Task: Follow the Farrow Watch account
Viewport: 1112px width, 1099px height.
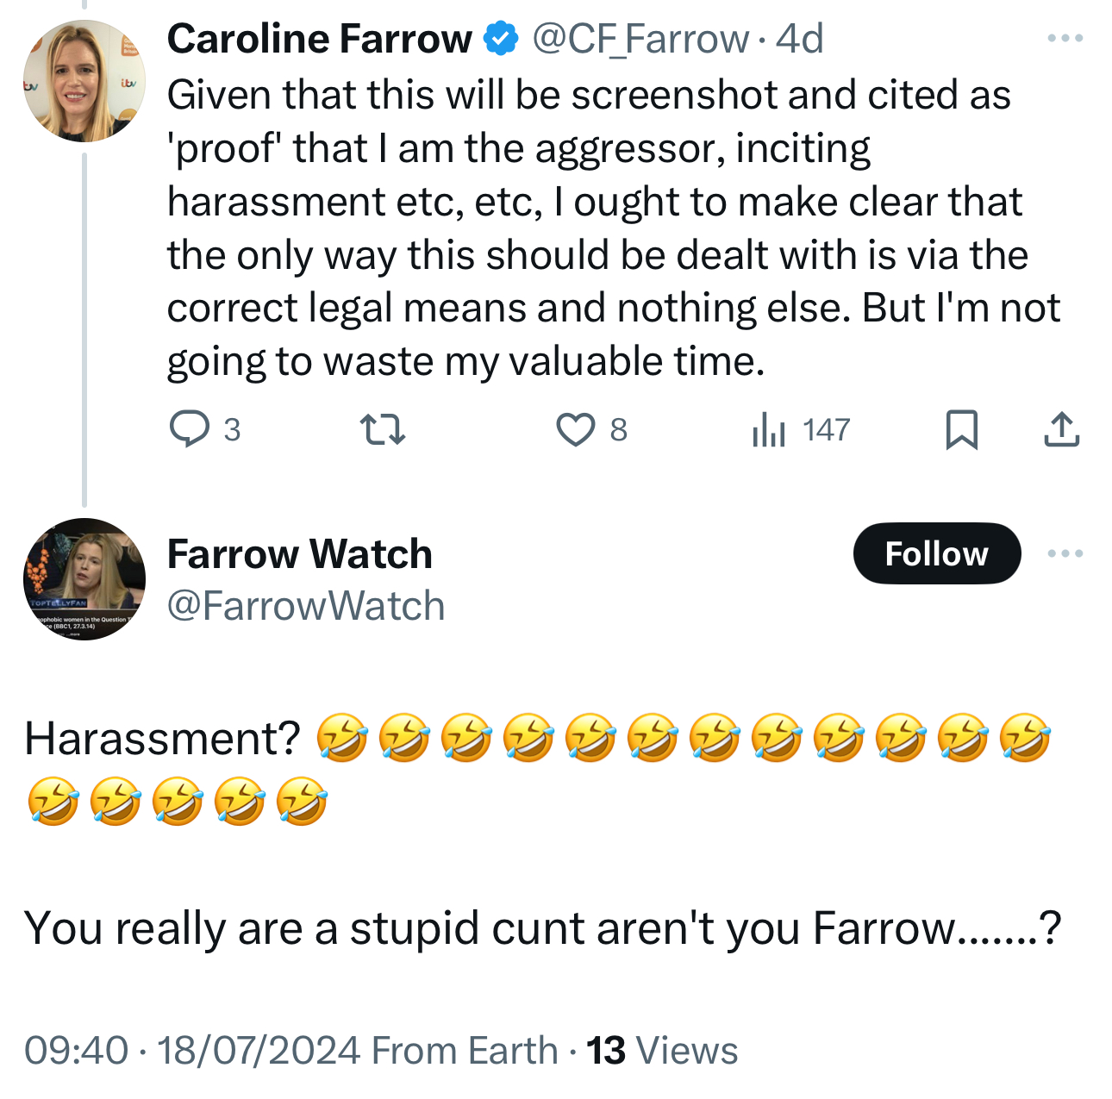Action: pyautogui.click(x=936, y=553)
